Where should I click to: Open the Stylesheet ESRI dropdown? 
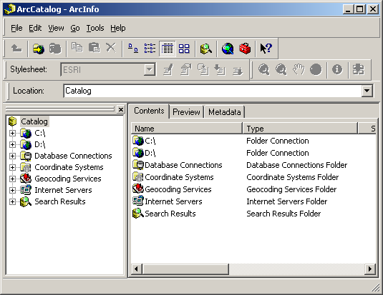tap(149, 70)
